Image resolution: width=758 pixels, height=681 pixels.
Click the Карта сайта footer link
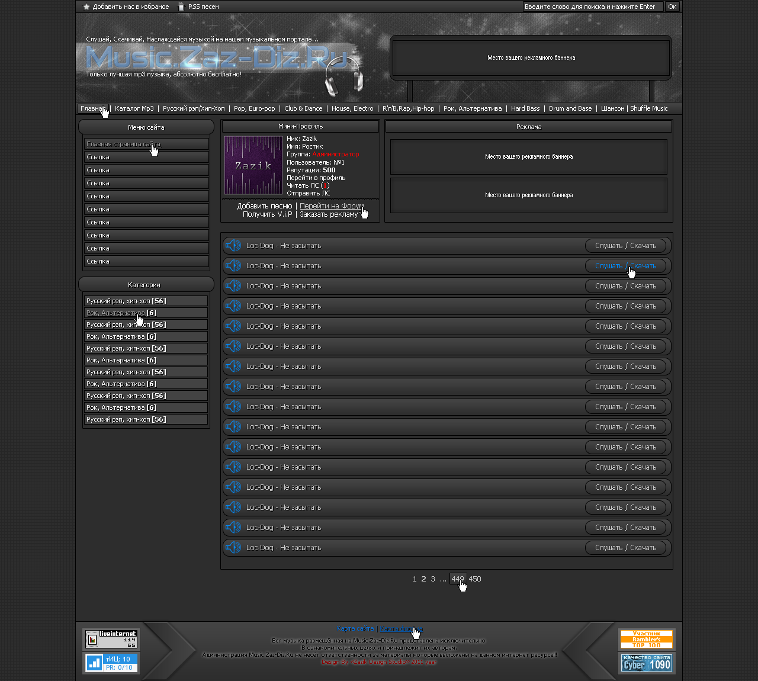[355, 629]
